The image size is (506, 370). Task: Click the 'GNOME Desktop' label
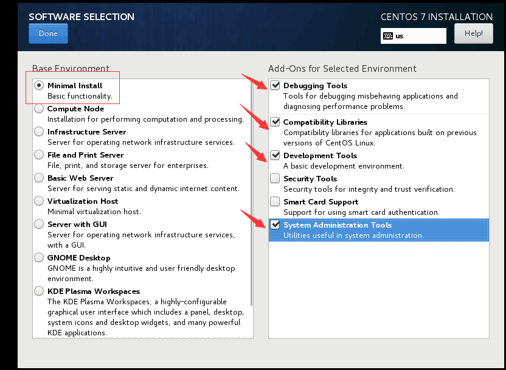pyautogui.click(x=78, y=258)
